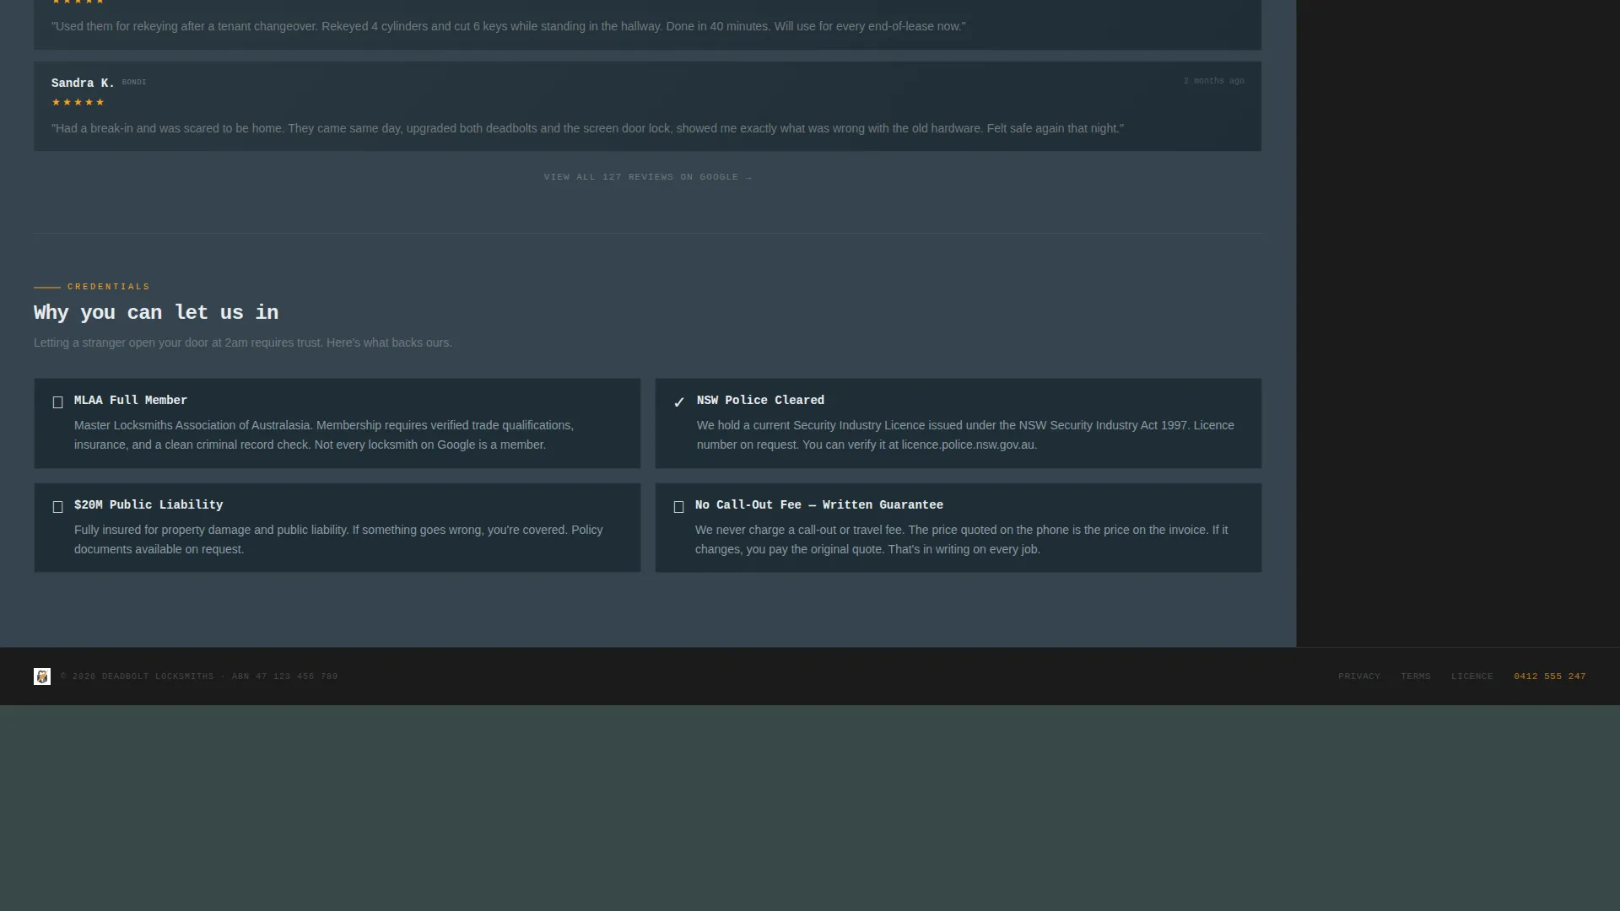Screen dimensions: 1620x911
Task: Open the Terms footer link
Action: pos(1416,677)
